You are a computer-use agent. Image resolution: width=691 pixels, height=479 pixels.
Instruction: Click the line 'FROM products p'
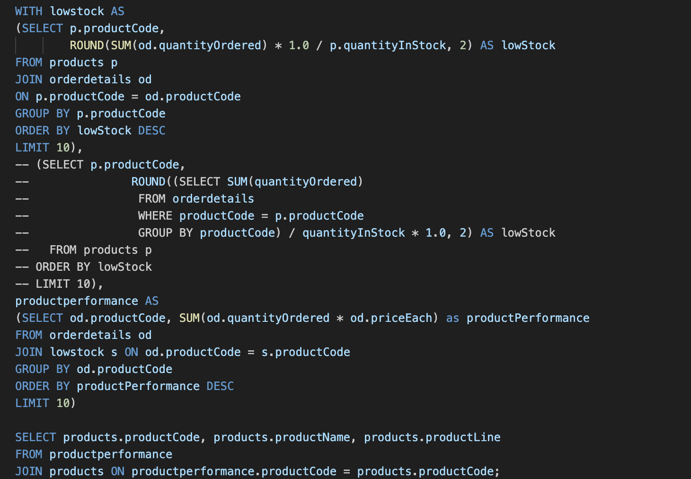point(66,62)
